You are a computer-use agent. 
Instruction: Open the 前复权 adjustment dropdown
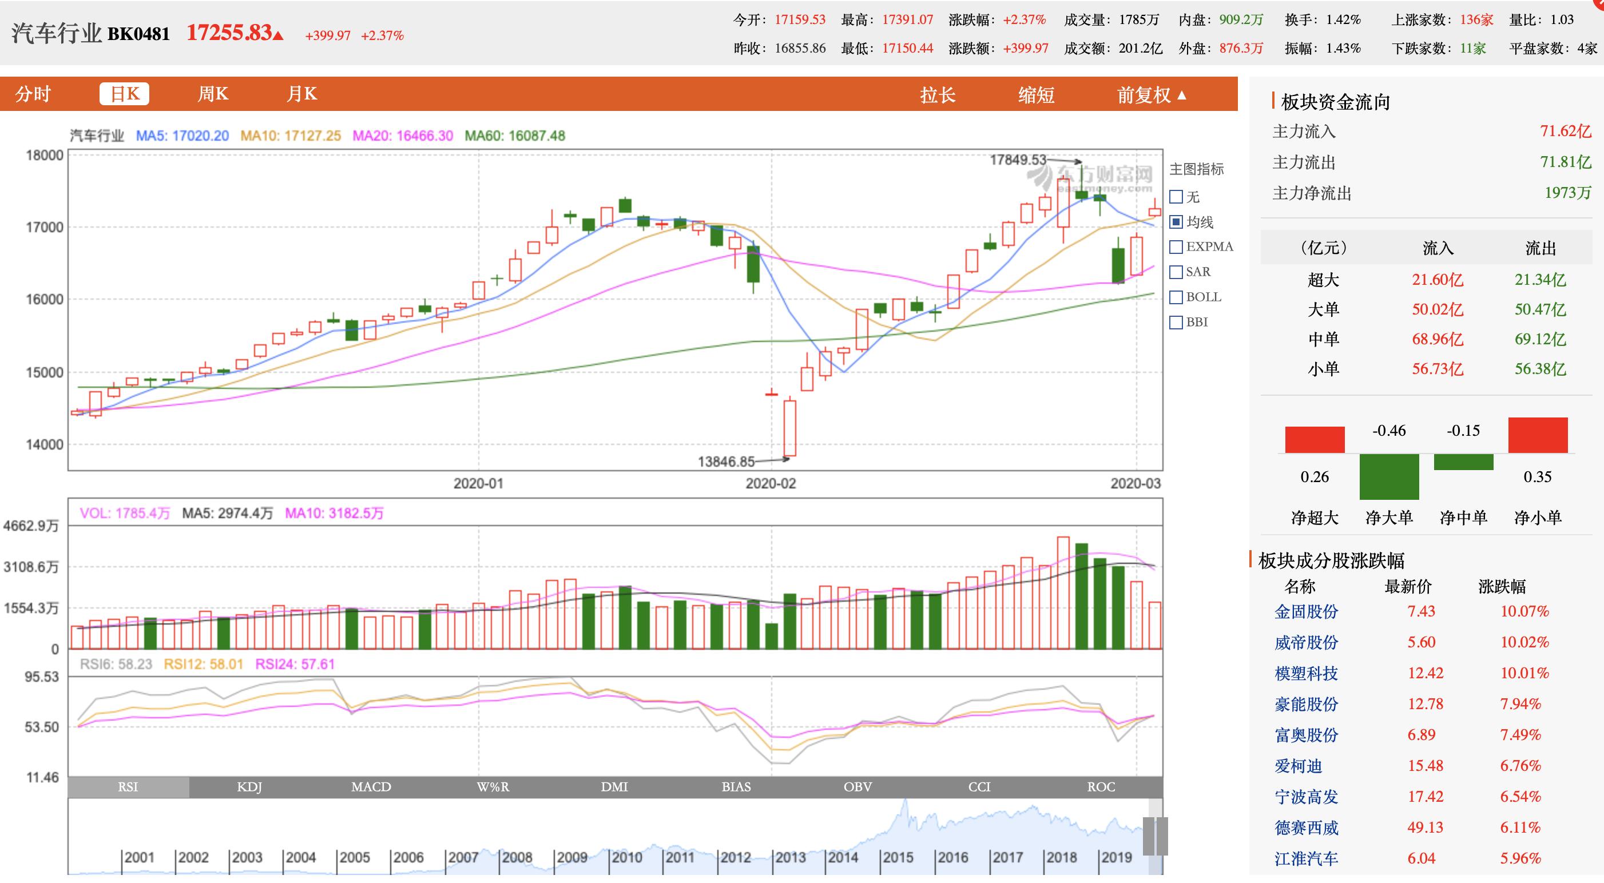pos(1152,95)
